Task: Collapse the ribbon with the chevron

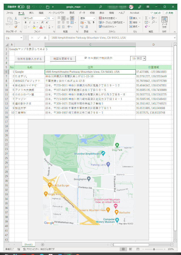Action: click(175, 32)
